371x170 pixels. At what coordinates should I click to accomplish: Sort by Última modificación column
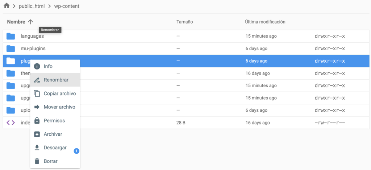(x=265, y=22)
